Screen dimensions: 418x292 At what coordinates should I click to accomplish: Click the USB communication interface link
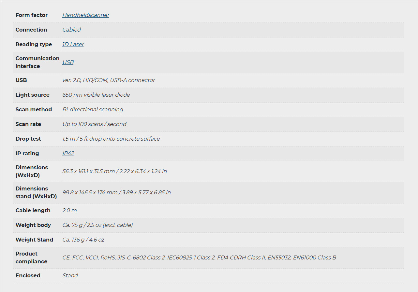[x=68, y=62]
